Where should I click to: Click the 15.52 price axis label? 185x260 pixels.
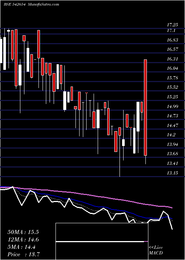point(172,87)
